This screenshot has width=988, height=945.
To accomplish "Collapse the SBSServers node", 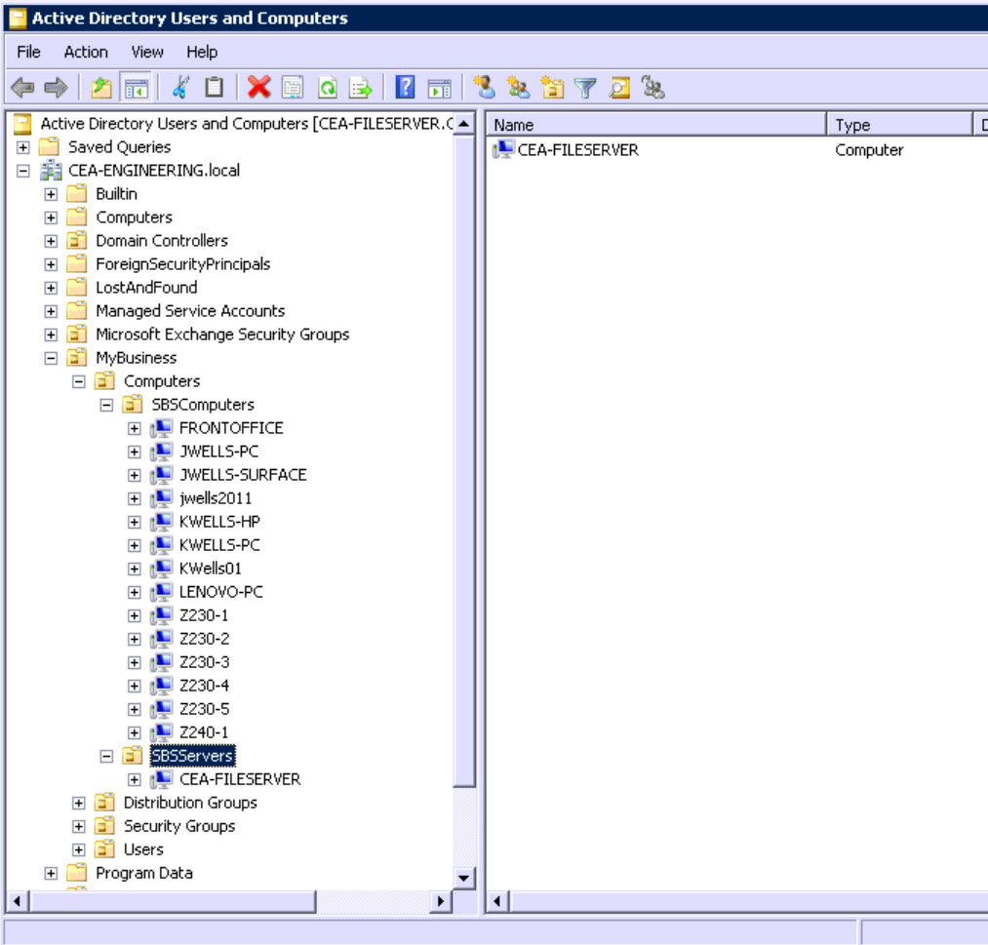I will [x=106, y=756].
